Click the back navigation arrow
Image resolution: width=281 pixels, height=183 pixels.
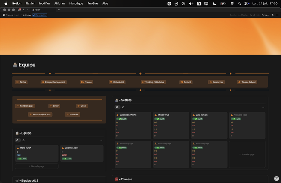pos(24,9)
